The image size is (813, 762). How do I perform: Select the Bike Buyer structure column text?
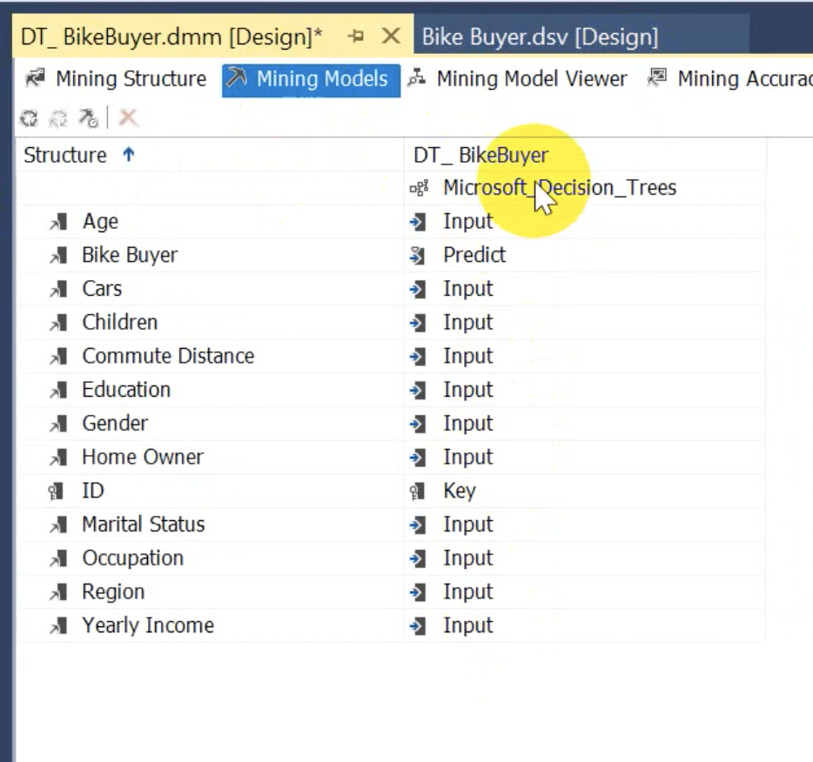pos(130,255)
